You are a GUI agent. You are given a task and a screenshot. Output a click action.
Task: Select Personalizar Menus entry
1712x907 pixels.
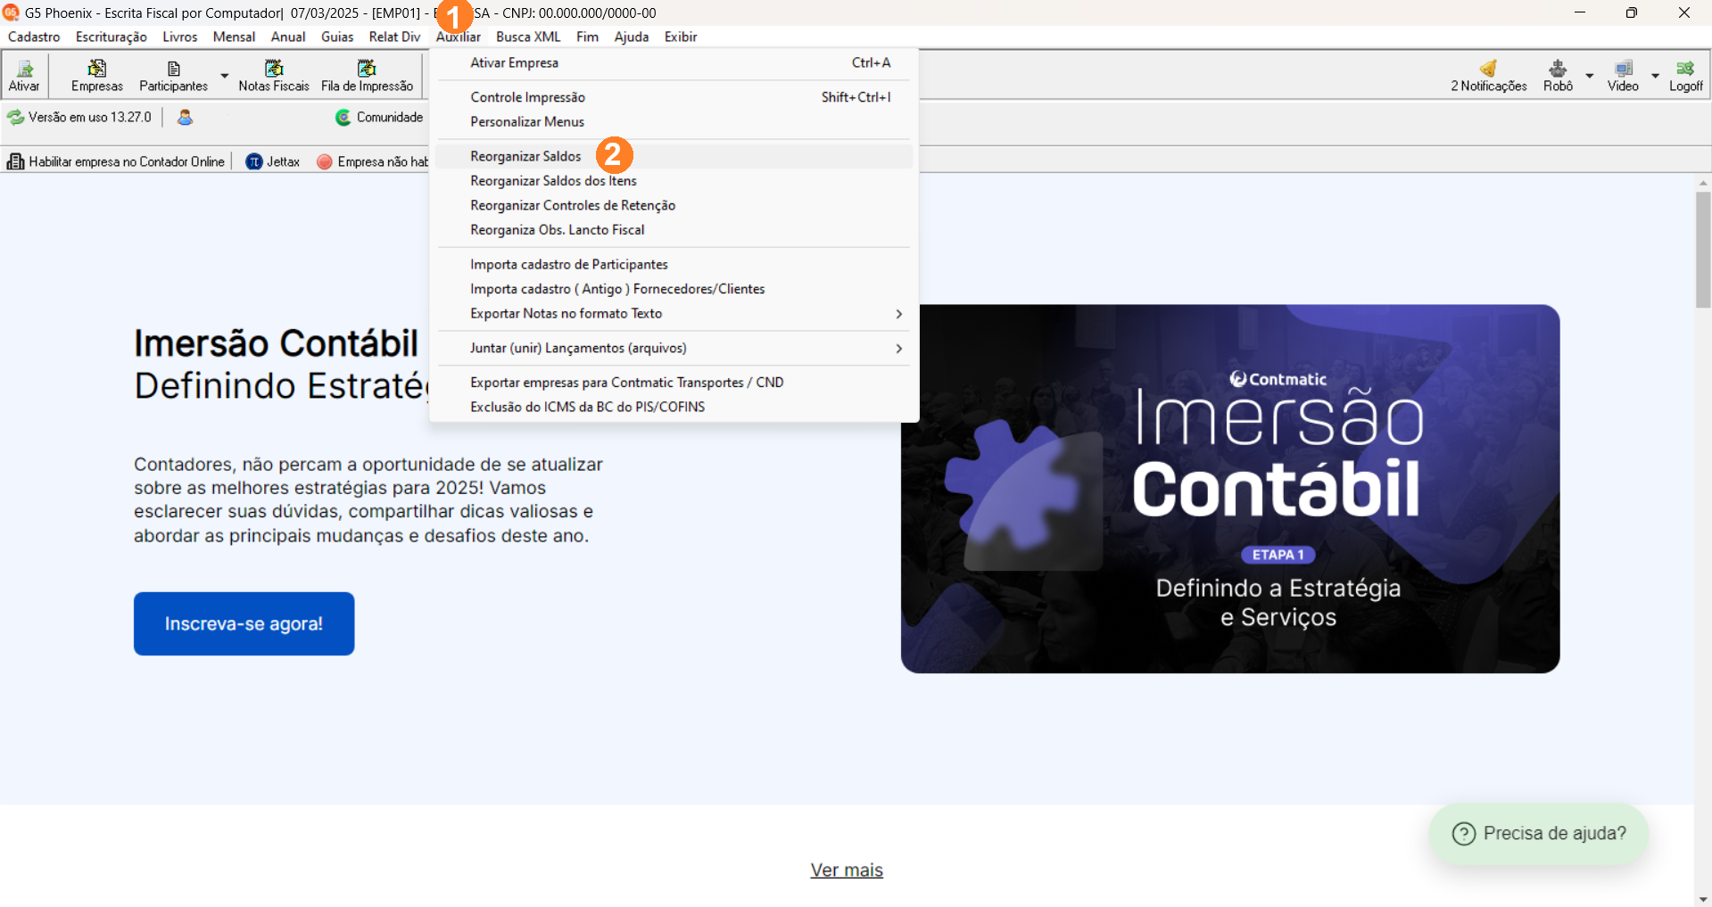point(674,122)
